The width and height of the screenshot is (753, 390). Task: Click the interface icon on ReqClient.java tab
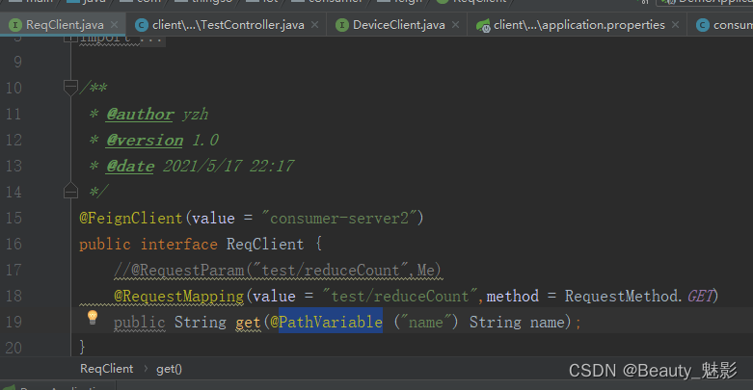tap(15, 25)
